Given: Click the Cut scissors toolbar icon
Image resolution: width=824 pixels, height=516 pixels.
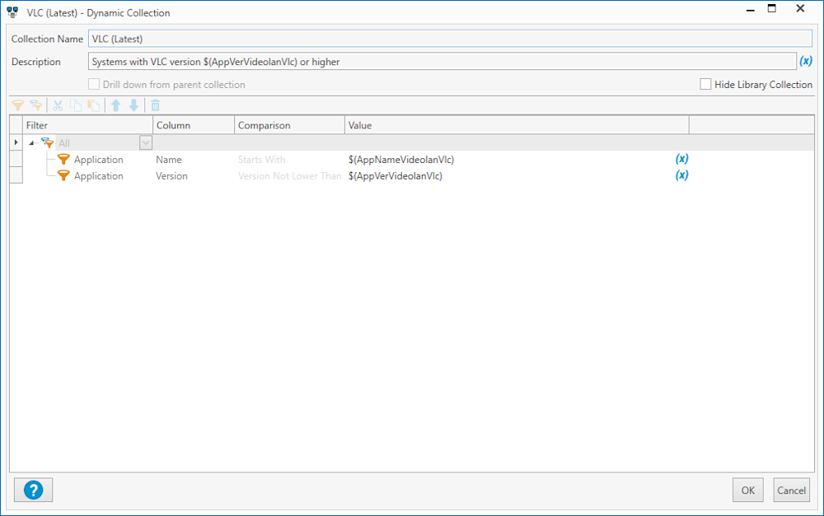Looking at the screenshot, I should [x=58, y=105].
